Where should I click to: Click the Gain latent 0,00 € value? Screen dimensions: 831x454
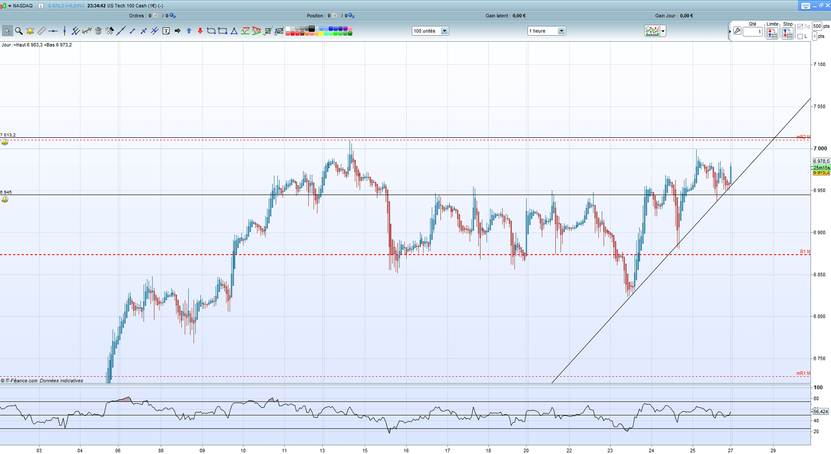tap(519, 16)
